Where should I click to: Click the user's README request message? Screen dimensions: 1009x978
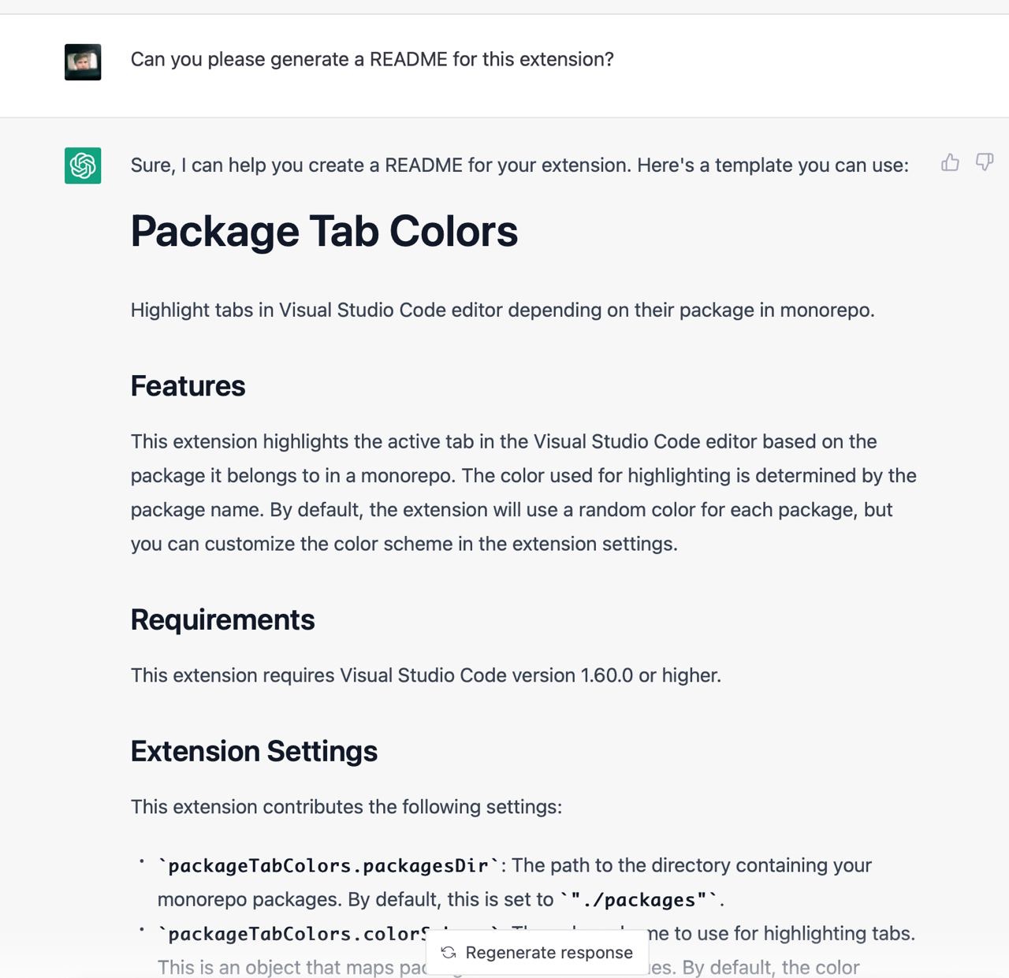372,60
